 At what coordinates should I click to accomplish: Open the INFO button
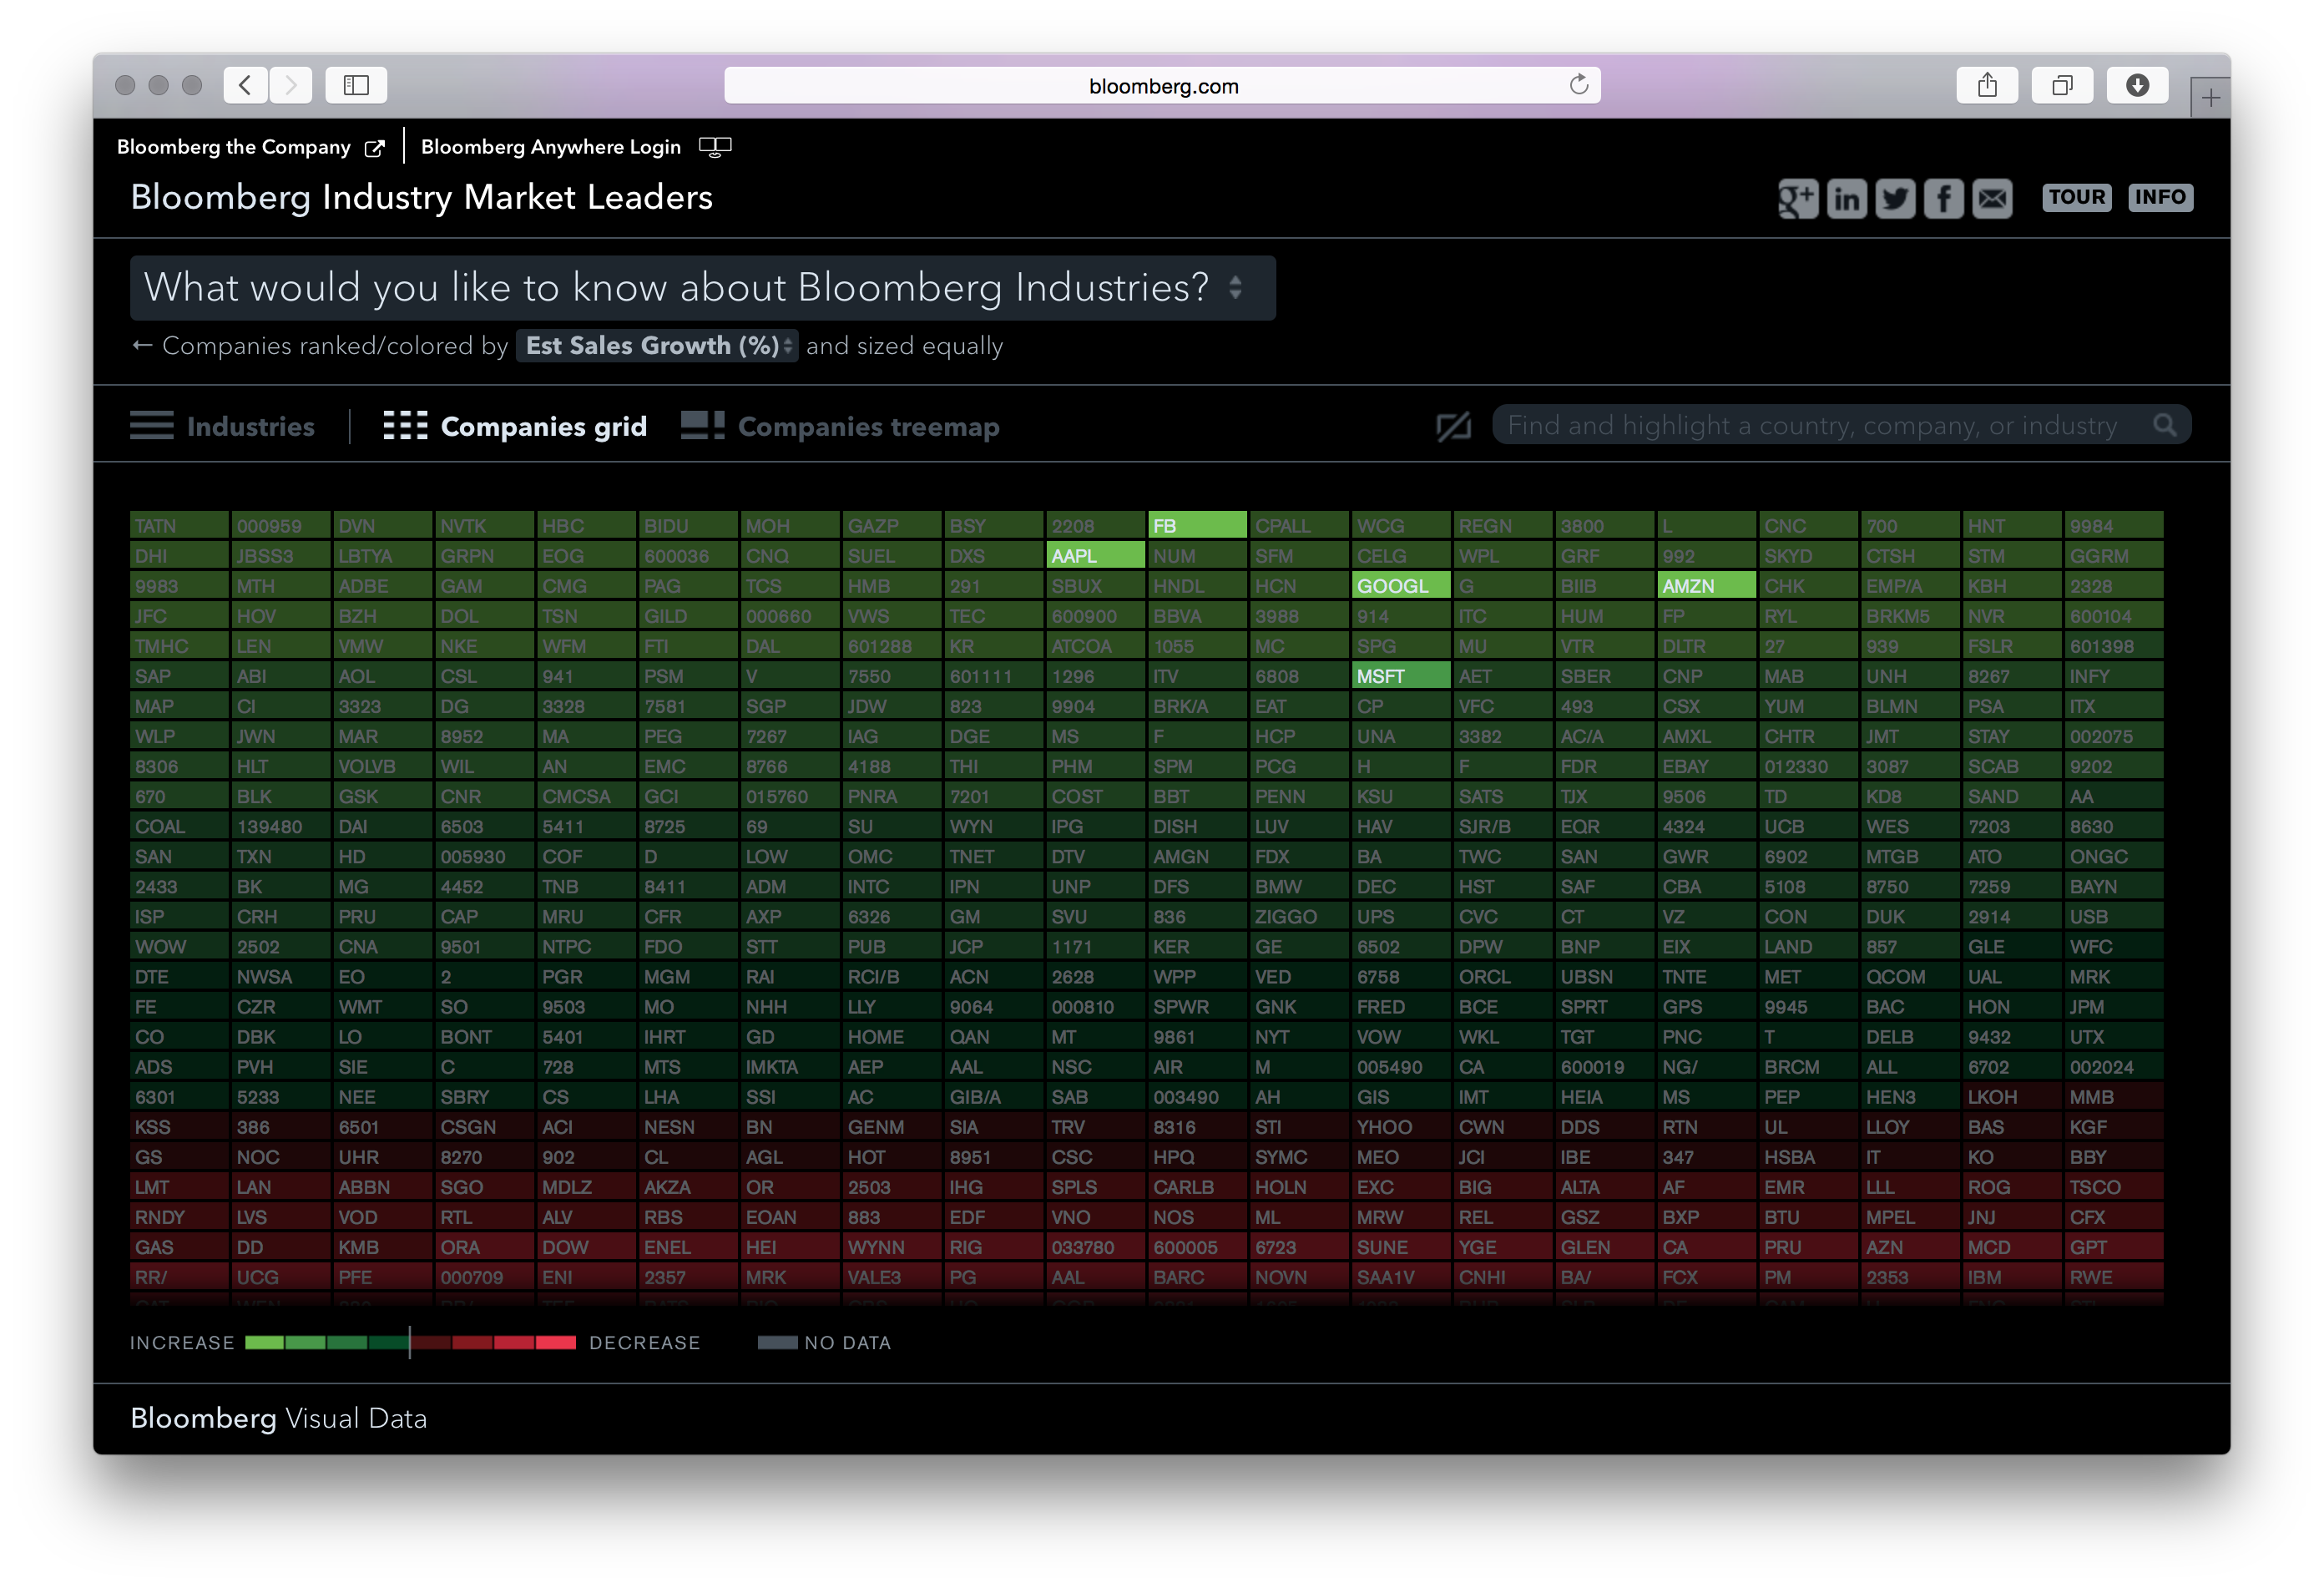[x=2161, y=197]
